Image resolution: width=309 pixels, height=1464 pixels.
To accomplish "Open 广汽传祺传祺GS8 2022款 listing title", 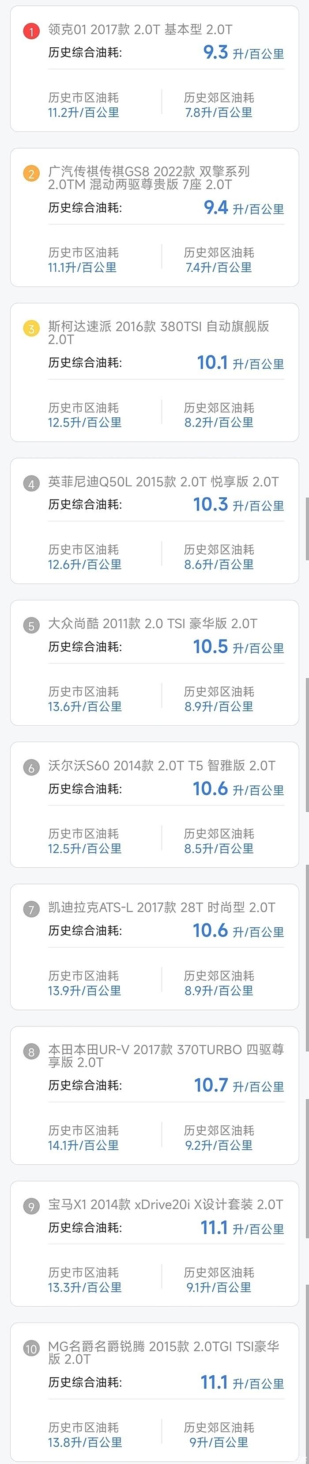I will click(149, 178).
